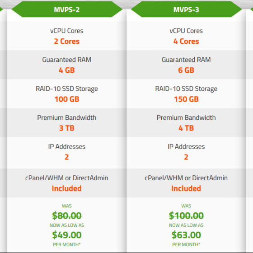Click the MVPS-2 'PER MONTH*' footnote text
Viewport: 253px width, 253px height.
(67, 244)
